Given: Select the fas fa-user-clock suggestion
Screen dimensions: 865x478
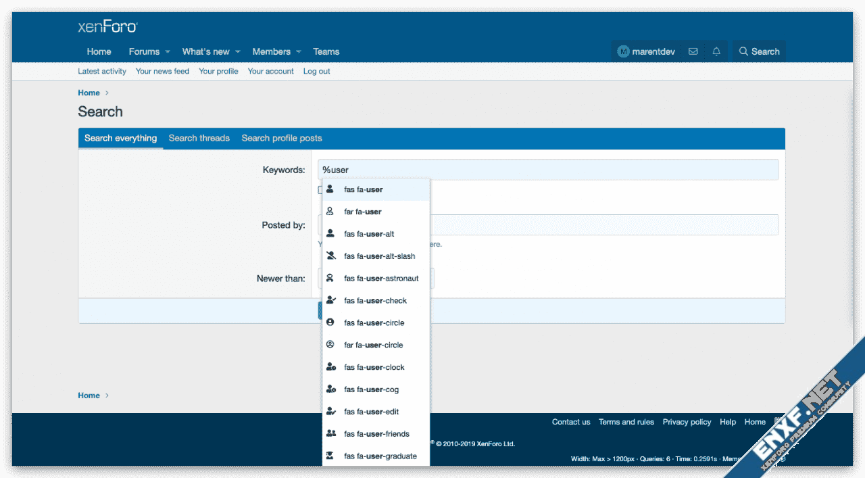Looking at the screenshot, I should (x=375, y=367).
